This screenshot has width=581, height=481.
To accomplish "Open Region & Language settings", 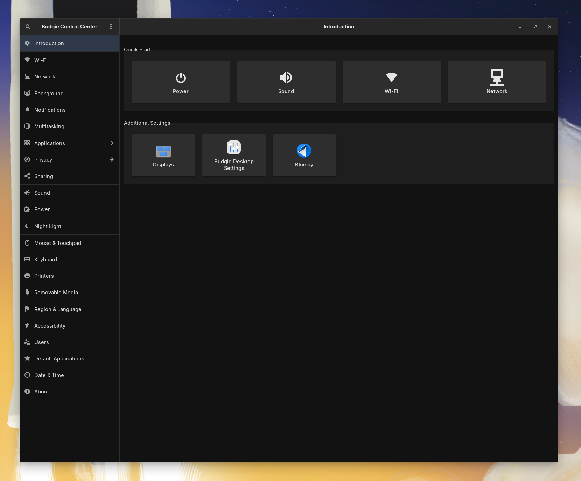I will (58, 309).
